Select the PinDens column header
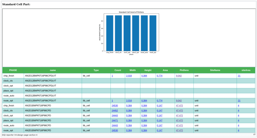Viewport: 257px width, 138px height. pos(184,70)
